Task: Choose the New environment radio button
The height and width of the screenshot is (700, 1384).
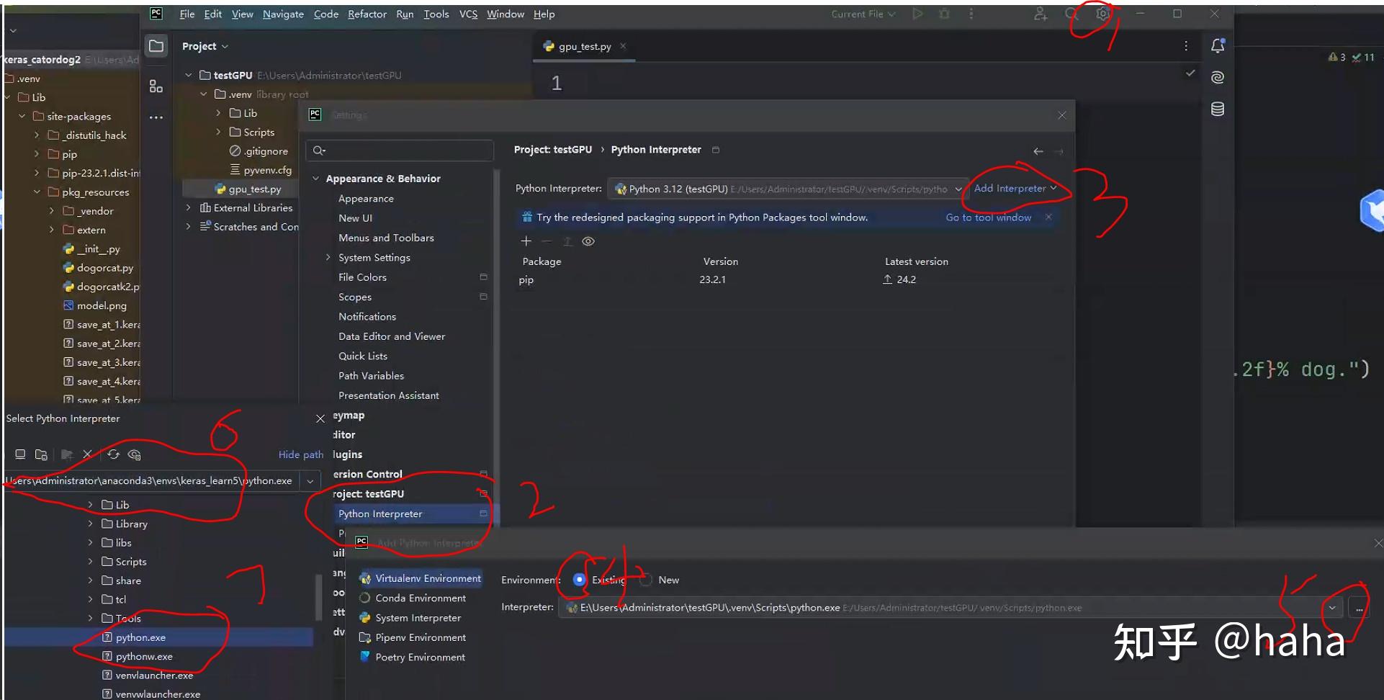Action: 646,580
